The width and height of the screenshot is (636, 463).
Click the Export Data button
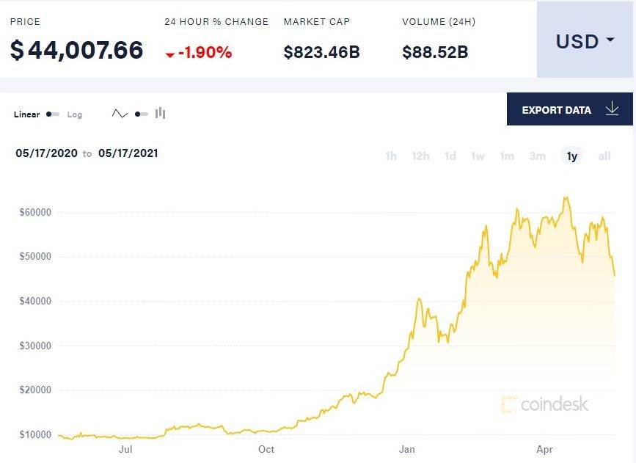click(x=555, y=109)
